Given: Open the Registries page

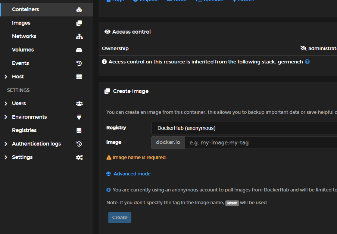Looking at the screenshot, I should point(24,130).
